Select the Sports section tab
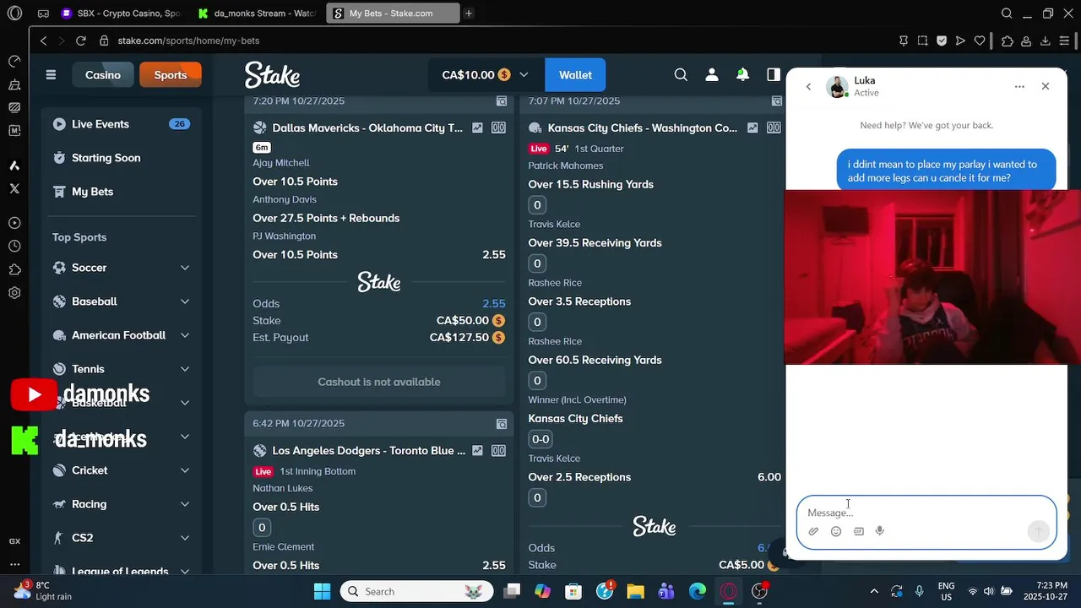Image resolution: width=1081 pixels, height=608 pixels. pos(171,75)
